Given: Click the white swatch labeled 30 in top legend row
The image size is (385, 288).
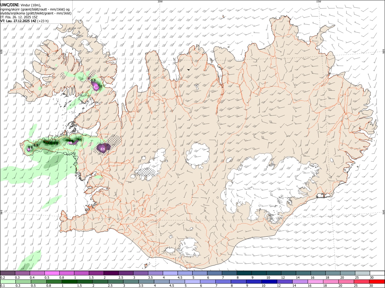Looking at the screenshot, I should [377, 273].
